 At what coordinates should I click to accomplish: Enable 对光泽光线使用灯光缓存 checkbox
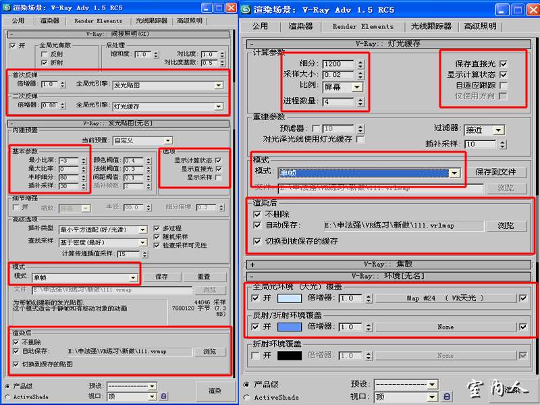coord(360,139)
